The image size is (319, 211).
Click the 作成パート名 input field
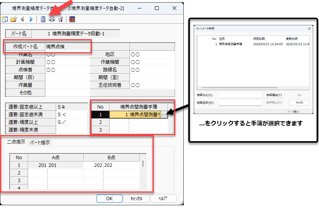[68, 47]
